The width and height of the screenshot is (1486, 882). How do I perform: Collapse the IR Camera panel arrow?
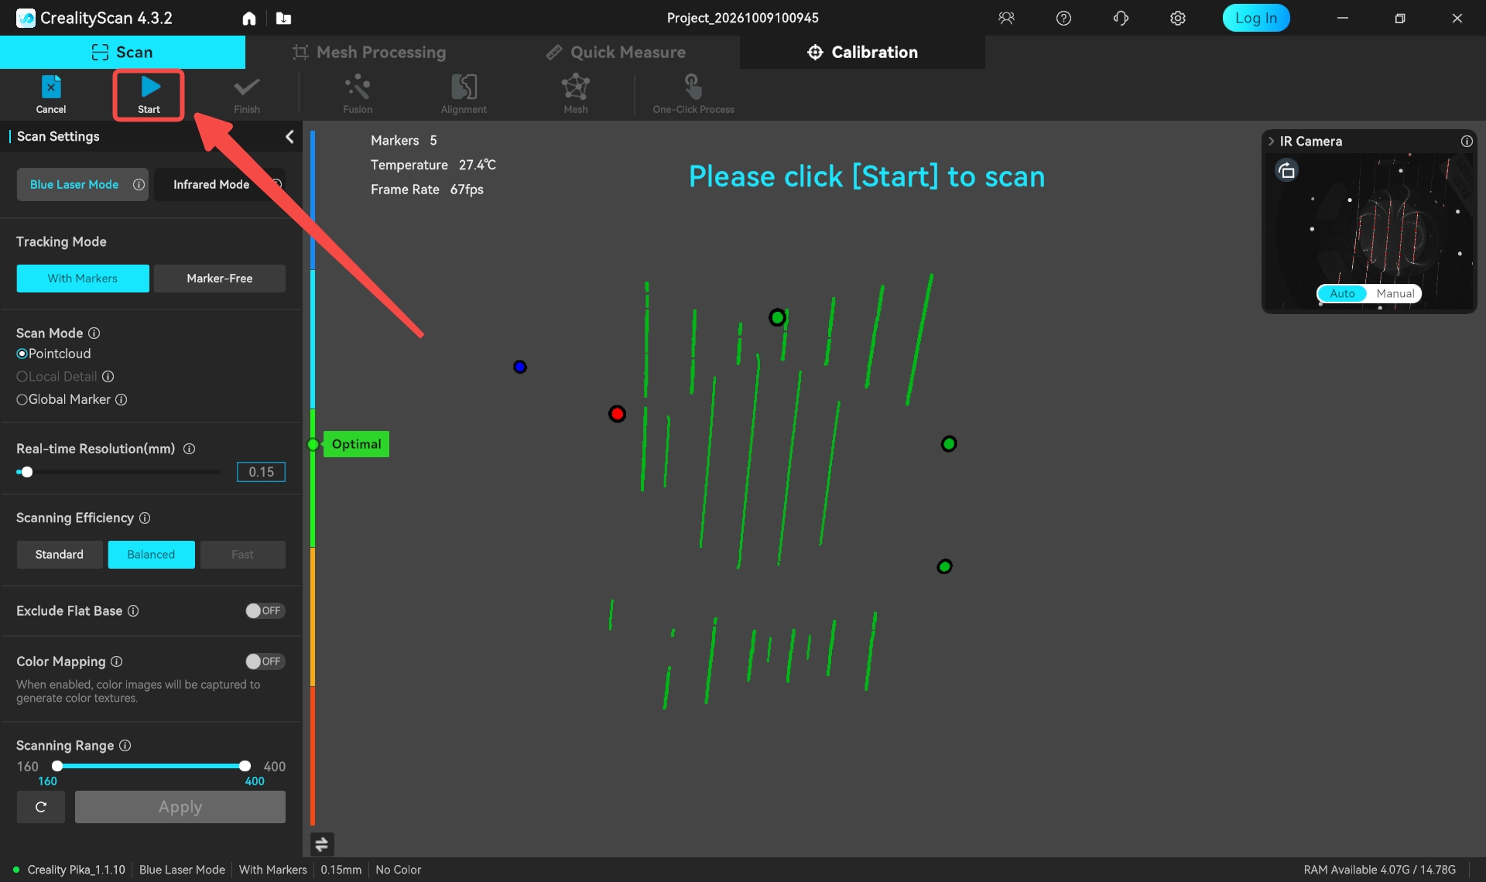pyautogui.click(x=1271, y=142)
